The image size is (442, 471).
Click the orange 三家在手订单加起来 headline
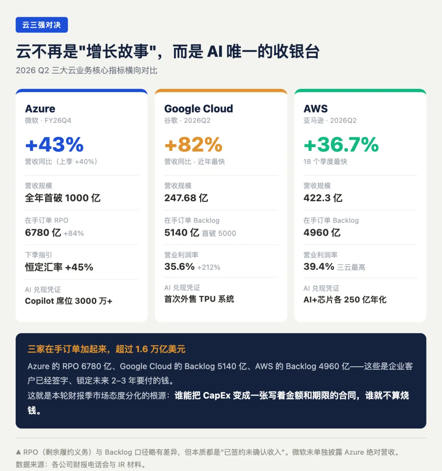pos(106,349)
